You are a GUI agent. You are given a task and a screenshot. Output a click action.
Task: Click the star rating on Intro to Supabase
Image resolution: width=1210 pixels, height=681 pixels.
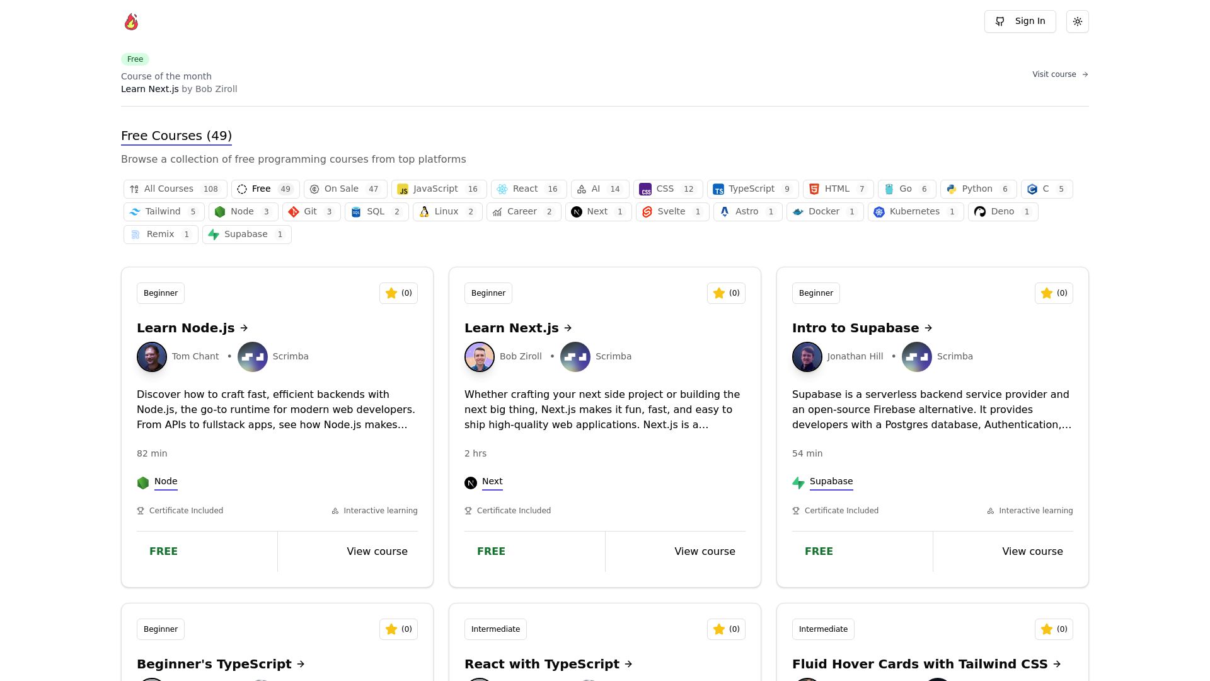1054,293
